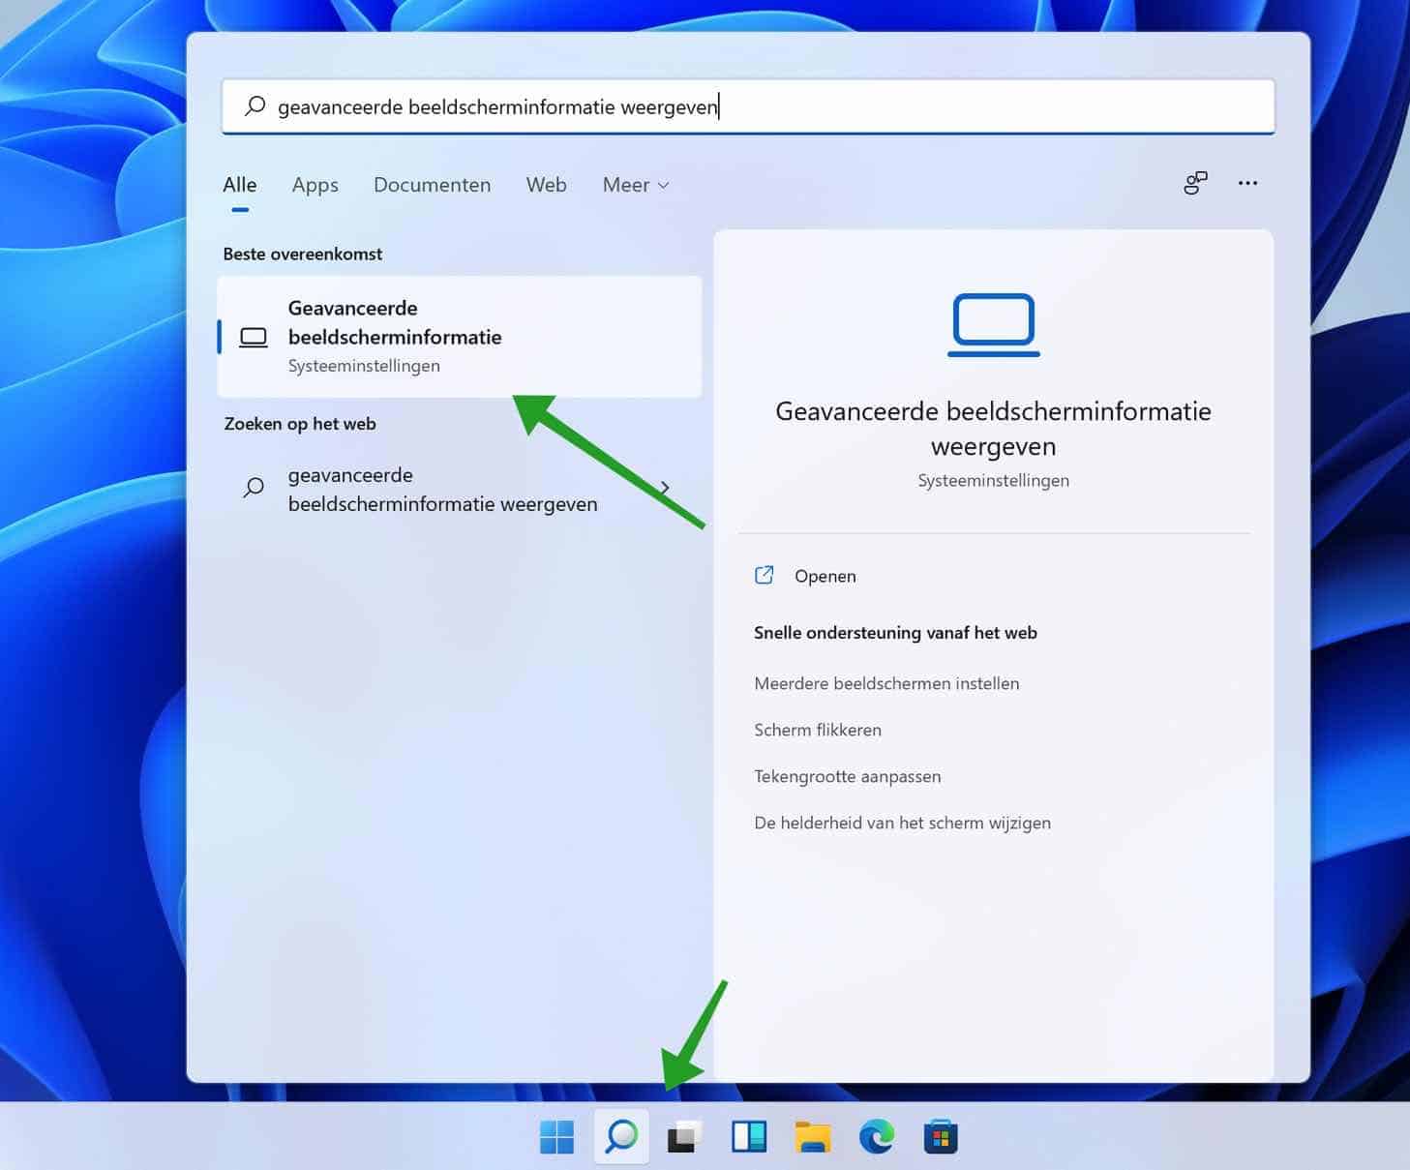Open Microsoft Edge from the taskbar
Image resolution: width=1410 pixels, height=1170 pixels.
(x=877, y=1137)
